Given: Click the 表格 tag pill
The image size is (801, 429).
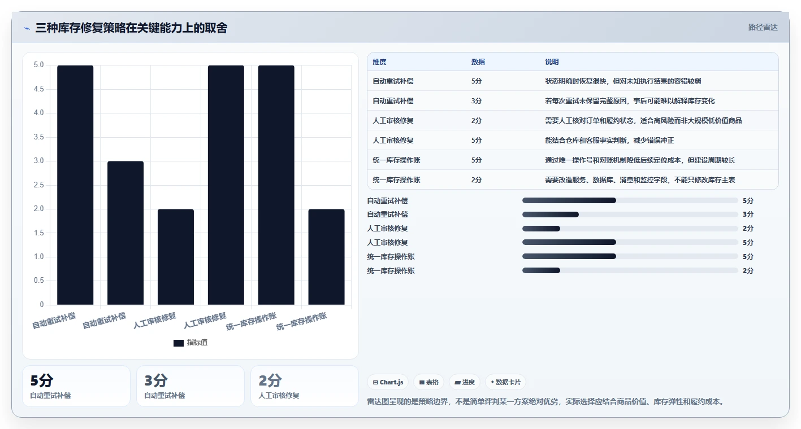Looking at the screenshot, I should pos(429,382).
